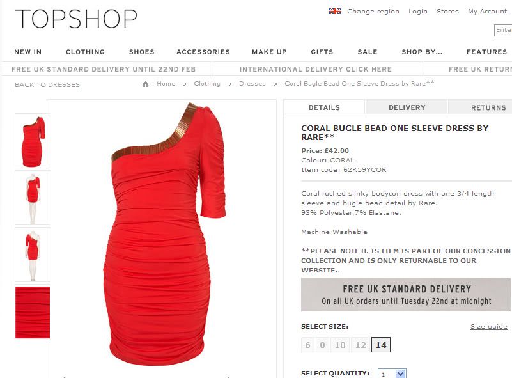Show first dress thumbnail image

point(33,141)
